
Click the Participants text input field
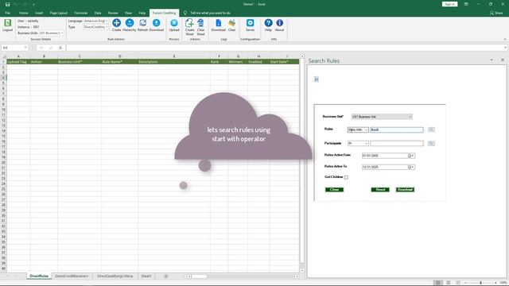click(397, 143)
